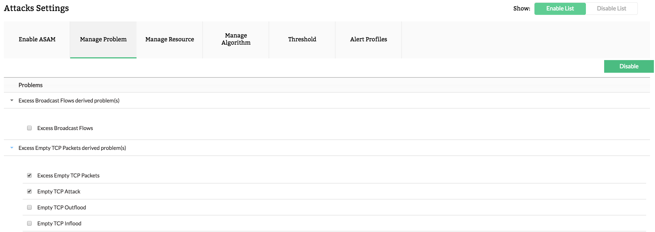
Task: Tick the Empty TCP Outflood checkbox
Action: pos(29,207)
